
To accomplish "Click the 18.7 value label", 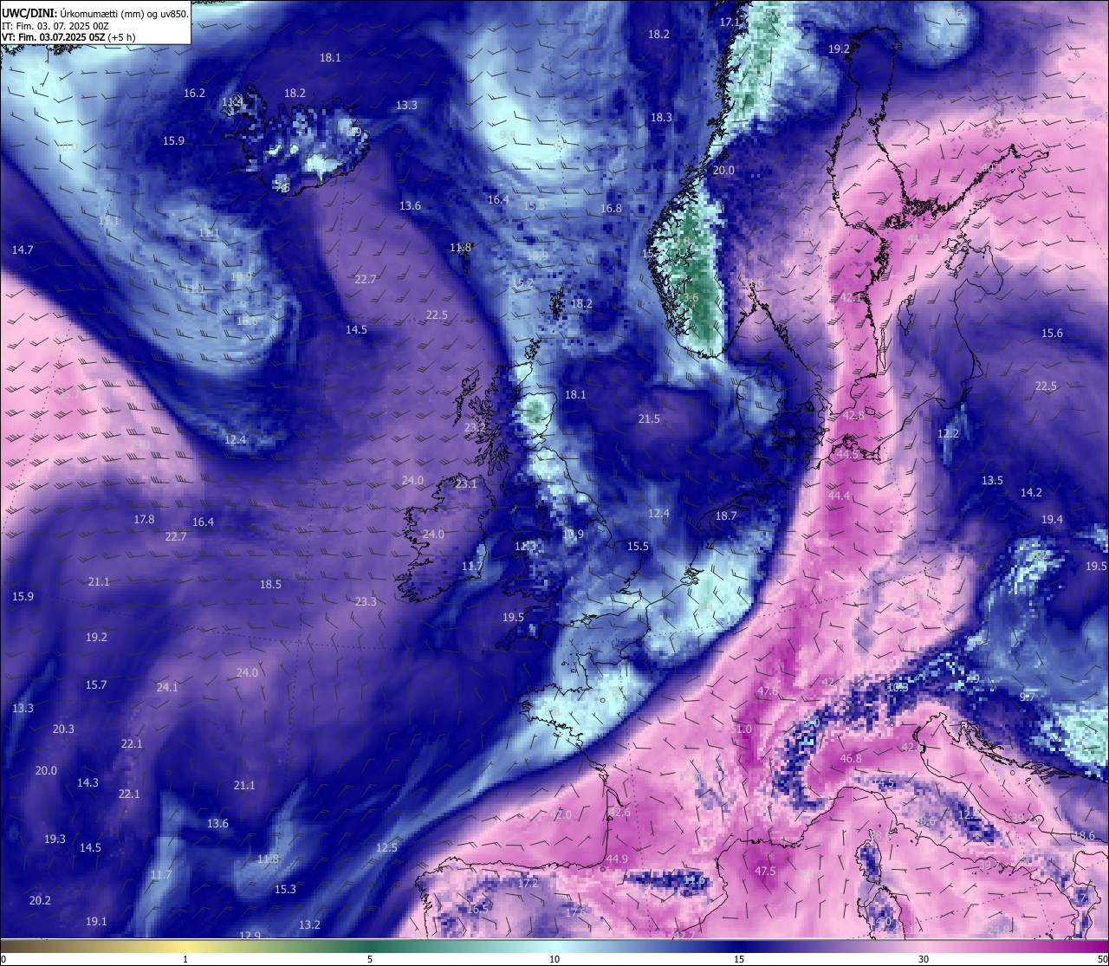I will (x=726, y=515).
